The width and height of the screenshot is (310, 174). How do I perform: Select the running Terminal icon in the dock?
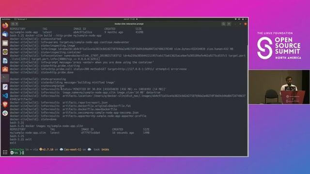[5, 78]
